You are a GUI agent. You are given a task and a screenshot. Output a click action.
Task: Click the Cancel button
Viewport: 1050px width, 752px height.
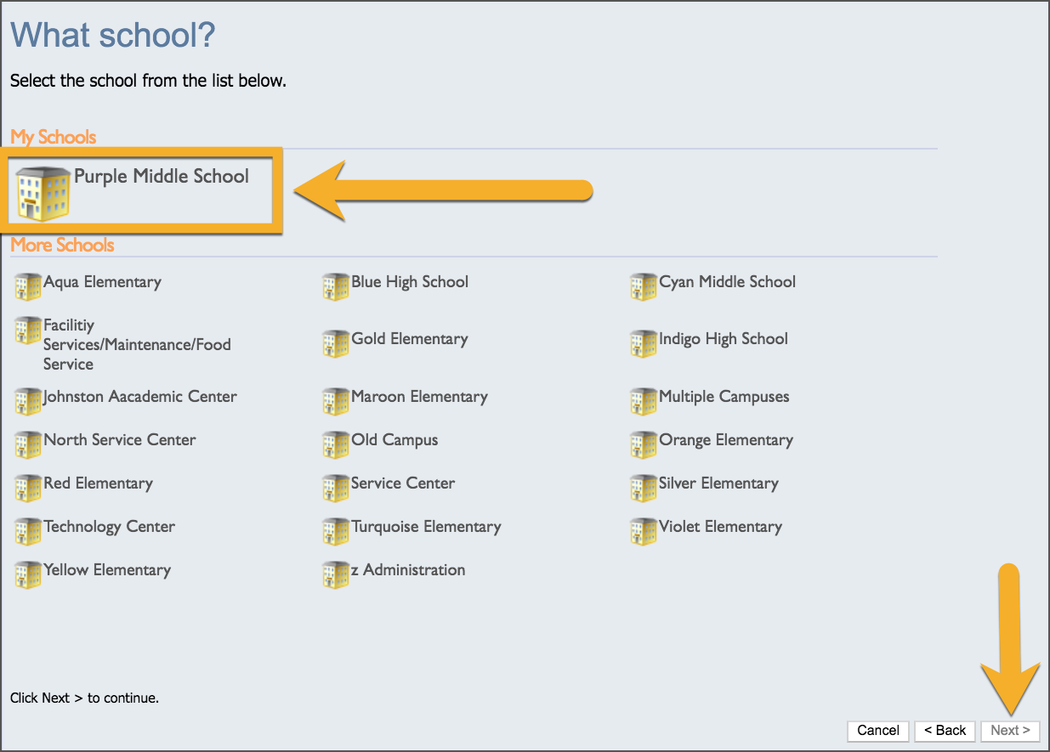[x=878, y=731]
